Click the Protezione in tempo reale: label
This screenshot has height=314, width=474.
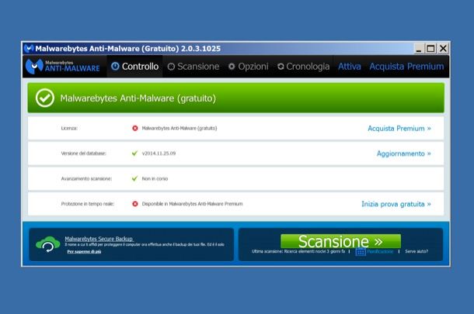pyautogui.click(x=87, y=204)
